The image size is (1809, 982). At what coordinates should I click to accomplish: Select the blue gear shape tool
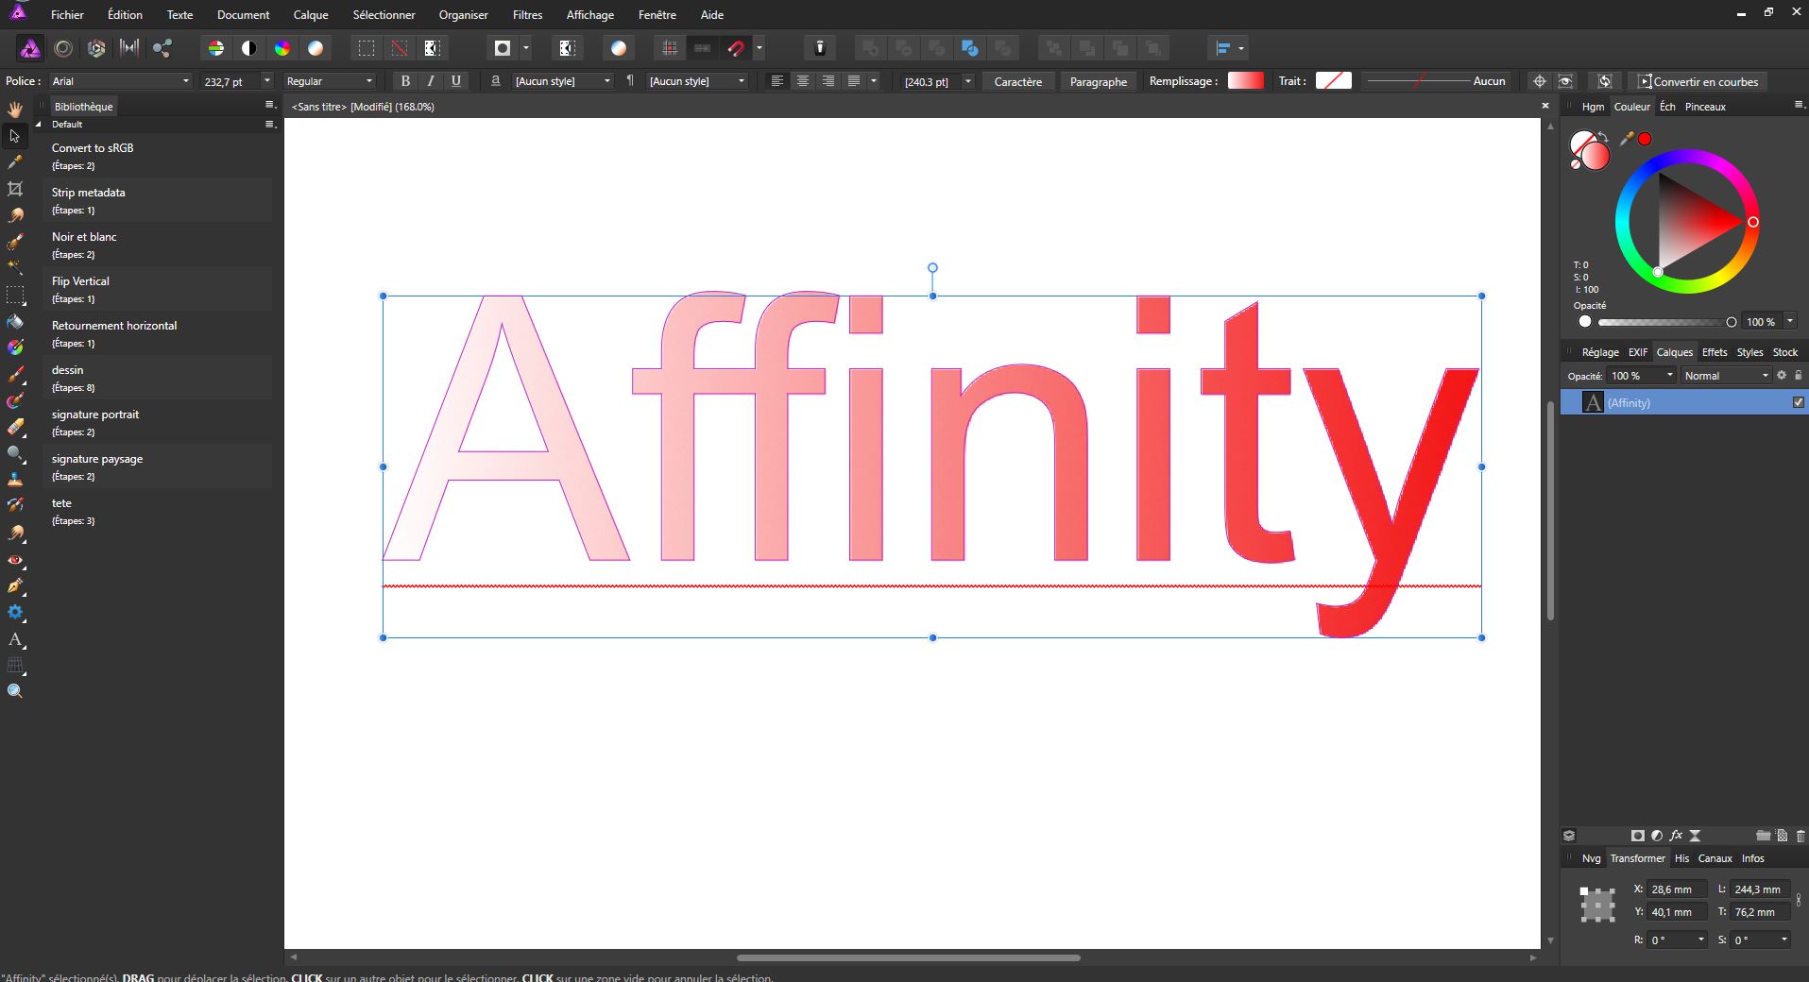[x=15, y=613]
